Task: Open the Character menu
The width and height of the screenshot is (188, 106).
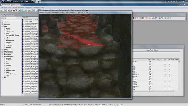Action: [x=28, y=8]
